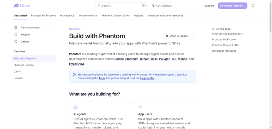Switch to the Phantom CLI tab
Viewport: 272px width, 129px height.
[x=68, y=15]
